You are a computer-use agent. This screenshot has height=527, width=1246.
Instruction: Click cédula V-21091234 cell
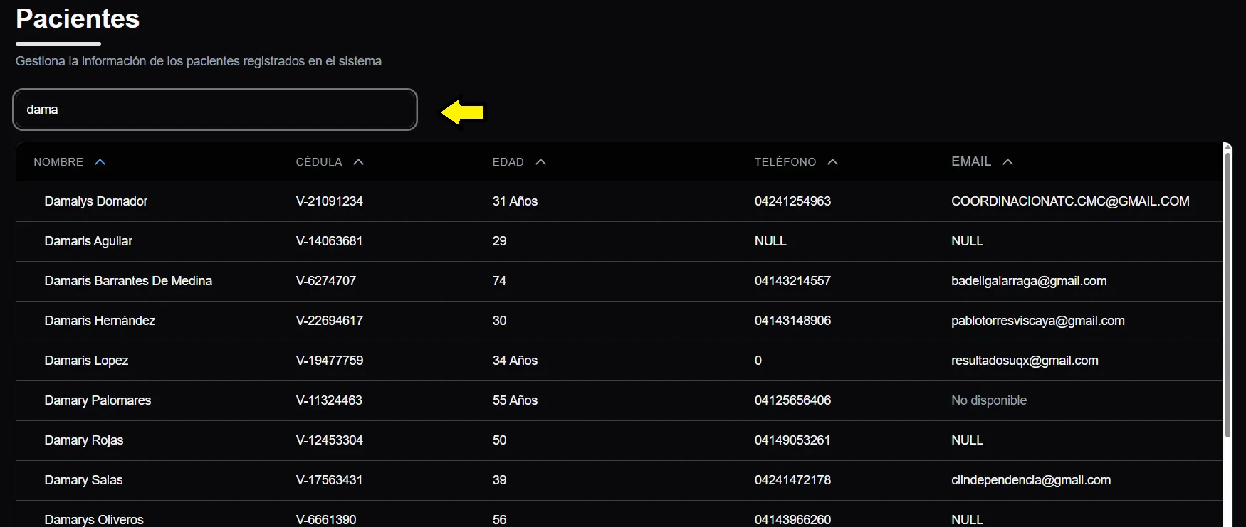click(x=330, y=201)
